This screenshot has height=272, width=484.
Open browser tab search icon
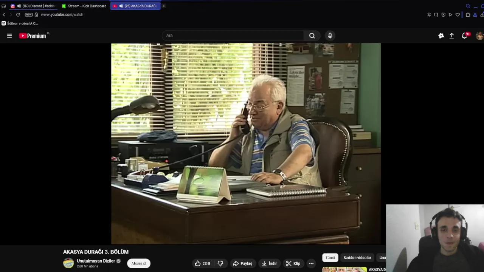tap(468, 6)
